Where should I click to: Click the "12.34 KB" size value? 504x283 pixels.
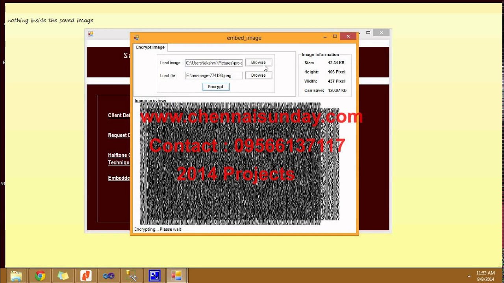336,63
